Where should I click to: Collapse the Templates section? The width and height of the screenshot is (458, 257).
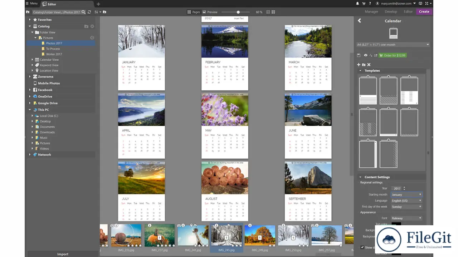click(x=360, y=71)
